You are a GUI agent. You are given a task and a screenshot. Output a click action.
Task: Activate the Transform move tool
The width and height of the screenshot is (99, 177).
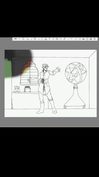pos(39,39)
